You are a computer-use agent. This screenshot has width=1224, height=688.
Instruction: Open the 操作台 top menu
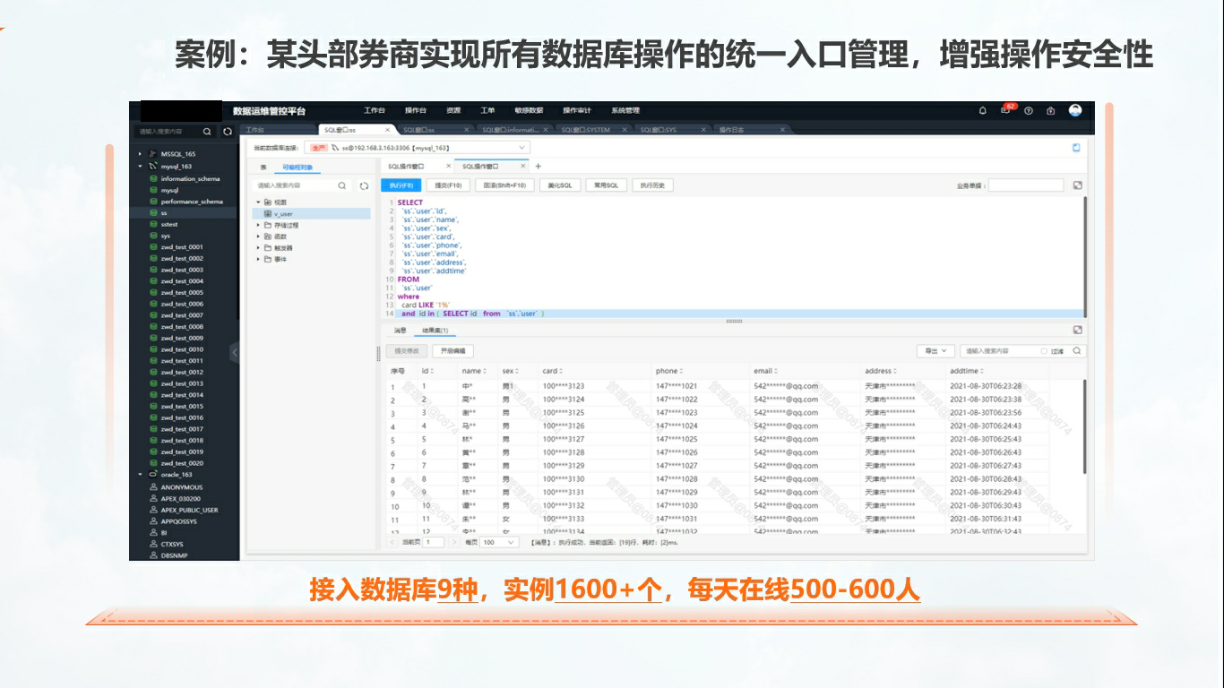(x=415, y=110)
